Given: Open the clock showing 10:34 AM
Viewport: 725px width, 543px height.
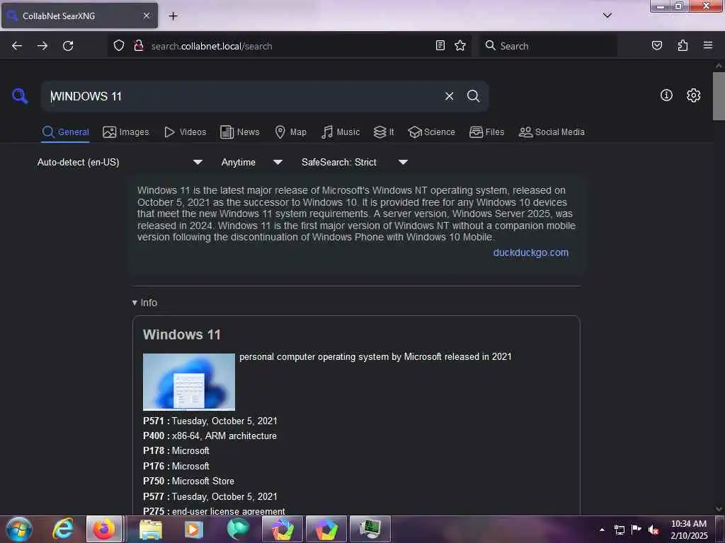Looking at the screenshot, I should [x=689, y=530].
